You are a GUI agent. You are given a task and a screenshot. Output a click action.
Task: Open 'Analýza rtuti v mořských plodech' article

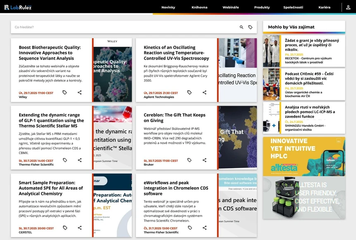[x=310, y=112]
